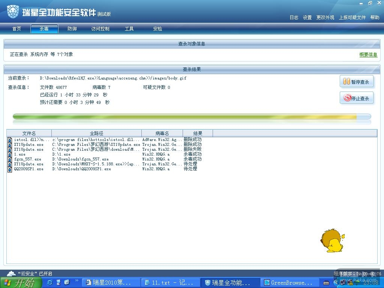Click the show desktop quick launch icon

58,282
